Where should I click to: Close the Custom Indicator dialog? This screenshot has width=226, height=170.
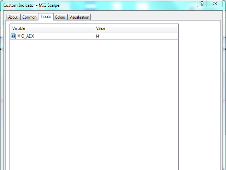[215, 4]
